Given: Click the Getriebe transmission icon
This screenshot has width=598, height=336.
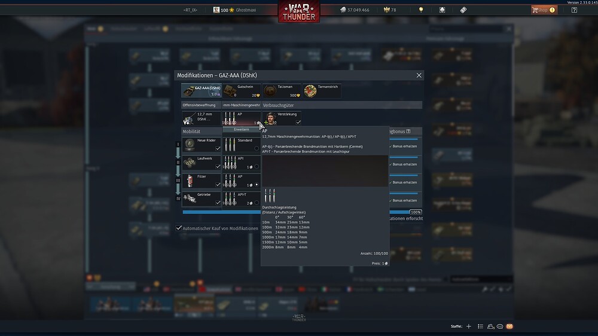Looking at the screenshot, I should click(190, 198).
